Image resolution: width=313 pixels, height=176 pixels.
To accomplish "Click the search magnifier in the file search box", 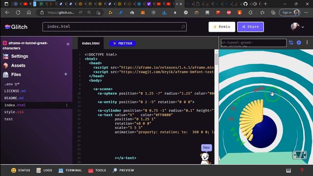I will (x=183, y=26).
